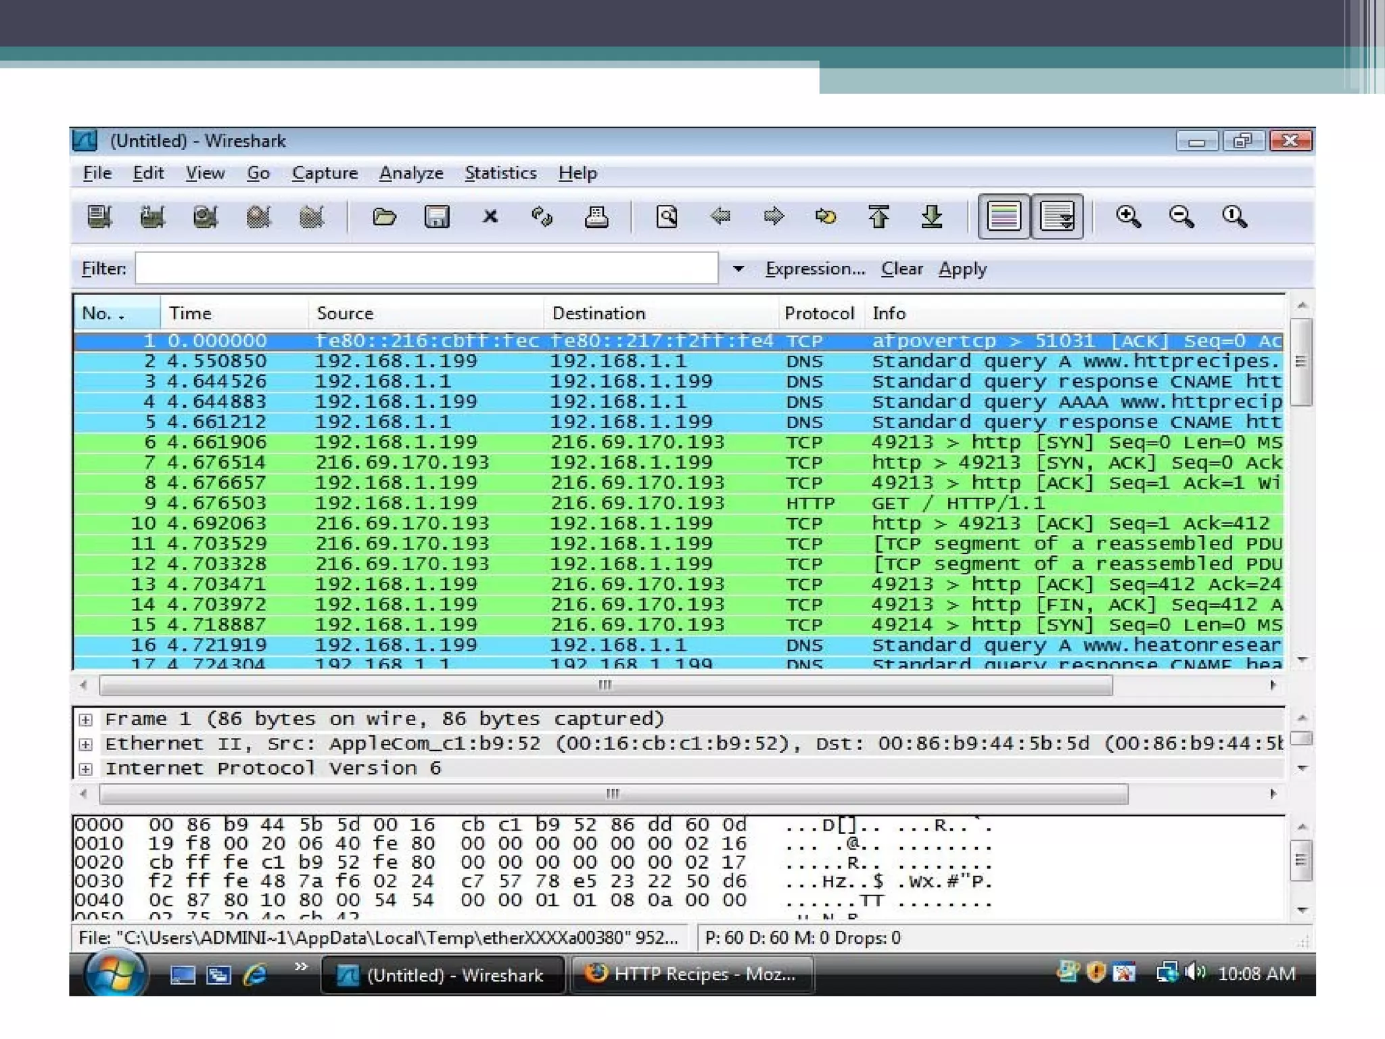Screen dimensions: 1385x1039
Task: Click the Print packets icon
Action: click(x=596, y=217)
